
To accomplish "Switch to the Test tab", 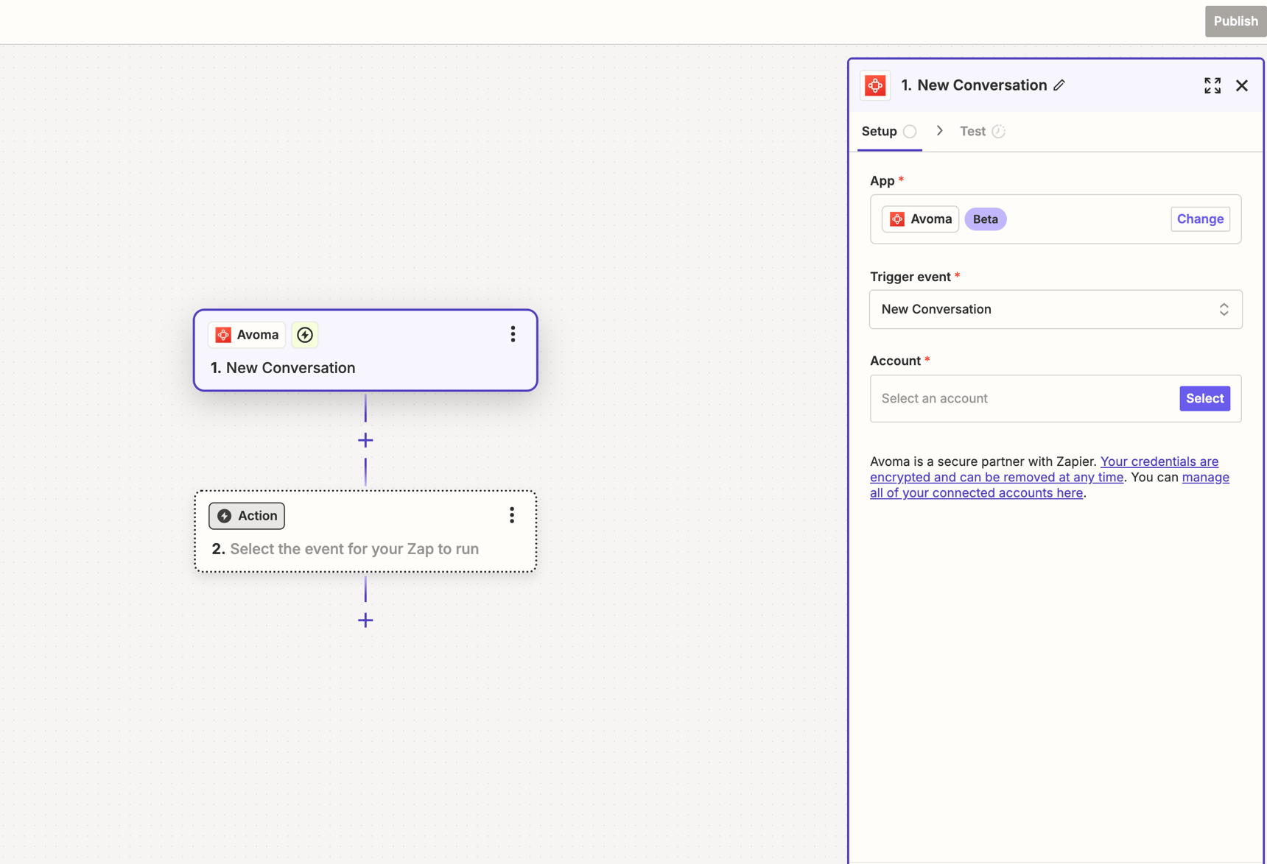I will [x=972, y=131].
